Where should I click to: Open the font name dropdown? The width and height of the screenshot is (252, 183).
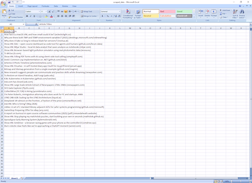pos(39,12)
